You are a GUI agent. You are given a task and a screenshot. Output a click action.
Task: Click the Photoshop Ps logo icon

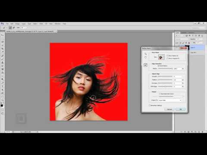coord(2,24)
